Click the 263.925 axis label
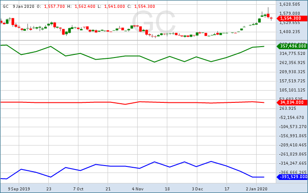308x193 pixels. [x=288, y=108]
